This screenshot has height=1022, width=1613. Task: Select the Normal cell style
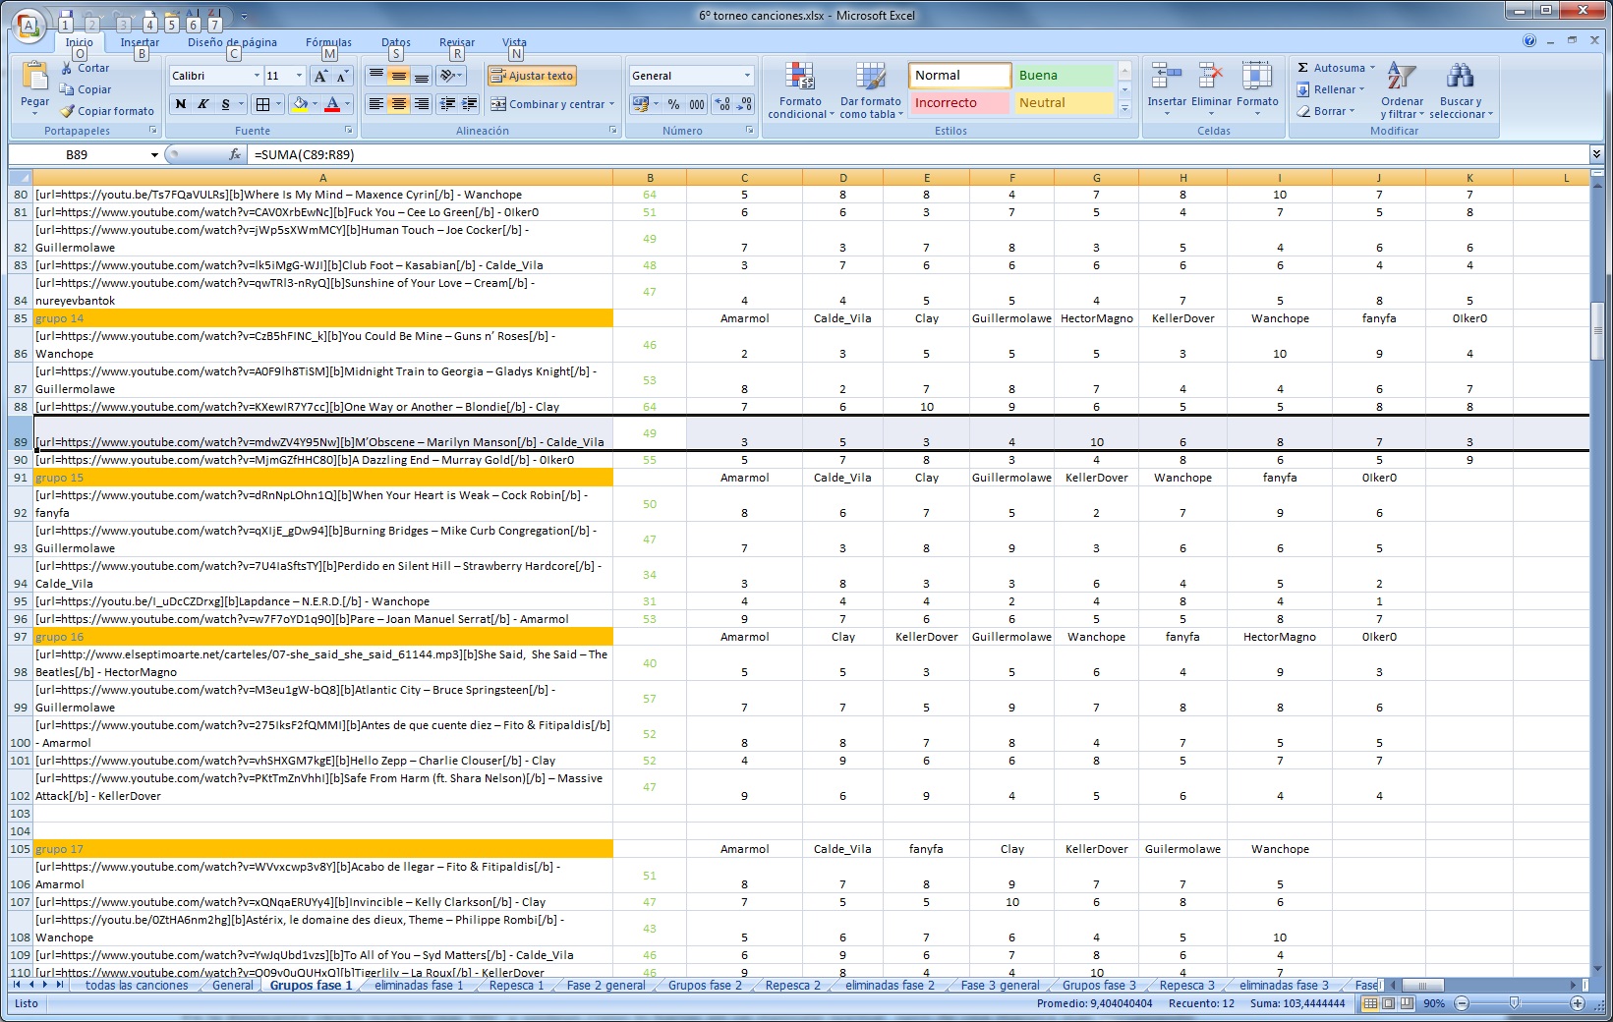(x=959, y=76)
